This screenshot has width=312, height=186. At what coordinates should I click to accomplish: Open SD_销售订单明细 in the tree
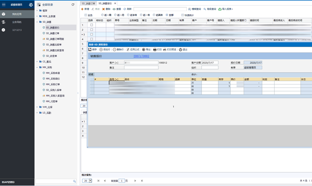[55, 39]
